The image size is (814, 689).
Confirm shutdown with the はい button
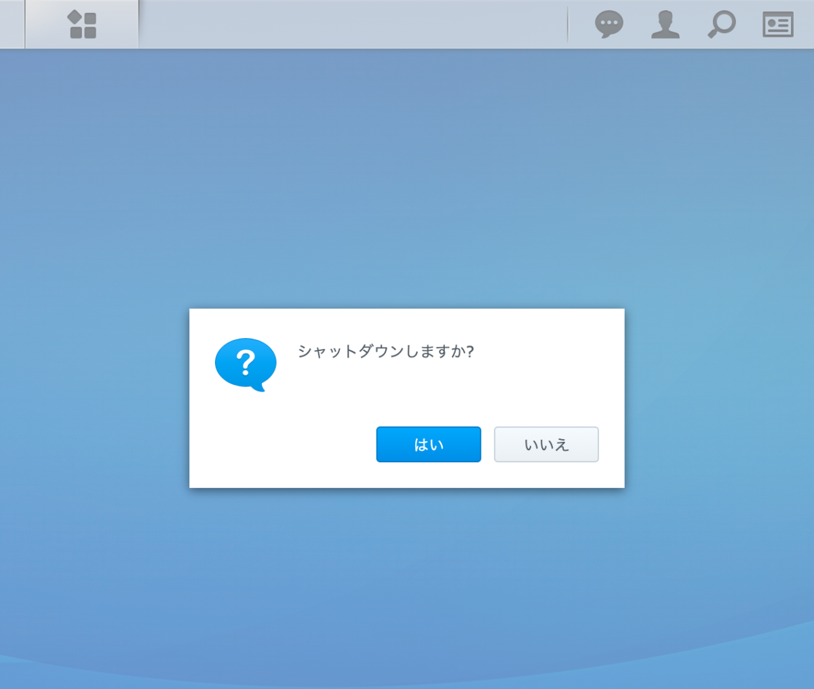click(429, 445)
